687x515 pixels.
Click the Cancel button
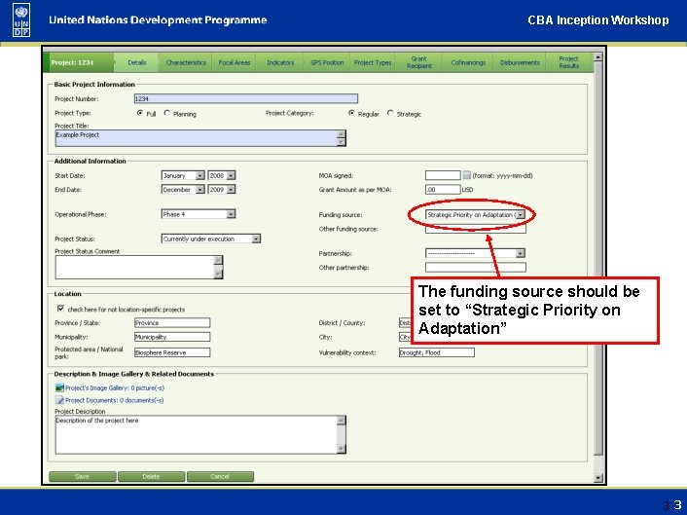(220, 476)
